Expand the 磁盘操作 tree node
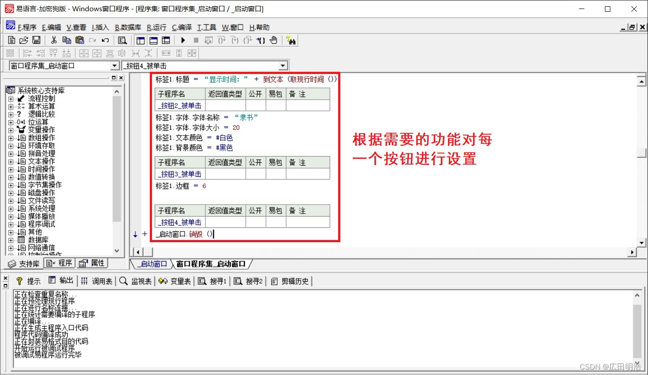Screen dimensions: 648x375 (x=11, y=193)
